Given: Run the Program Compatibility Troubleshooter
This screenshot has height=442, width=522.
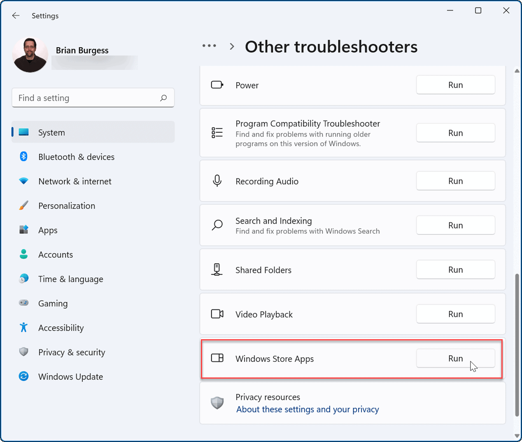Looking at the screenshot, I should click(455, 133).
